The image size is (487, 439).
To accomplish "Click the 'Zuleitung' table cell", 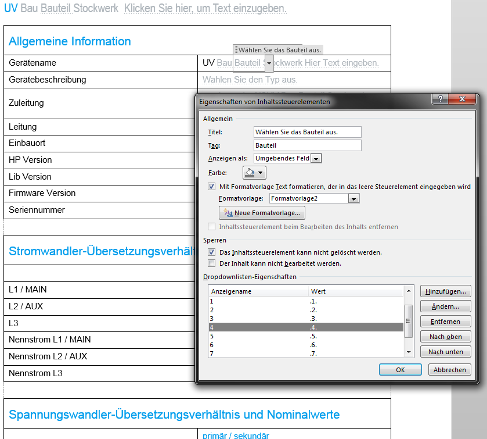I will pyautogui.click(x=100, y=103).
